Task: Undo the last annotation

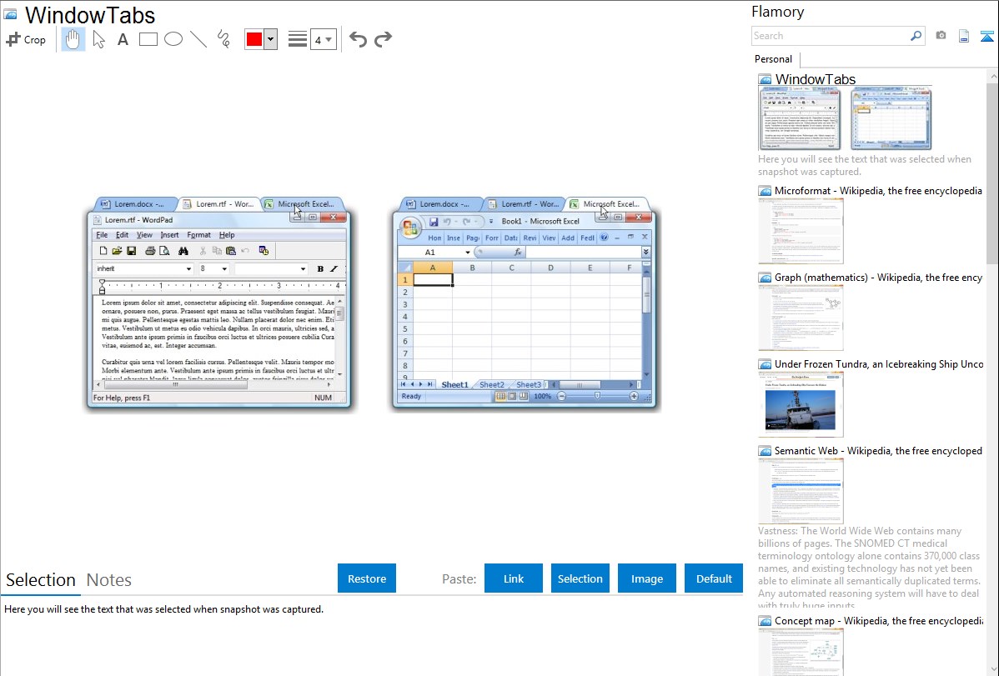Action: click(358, 39)
